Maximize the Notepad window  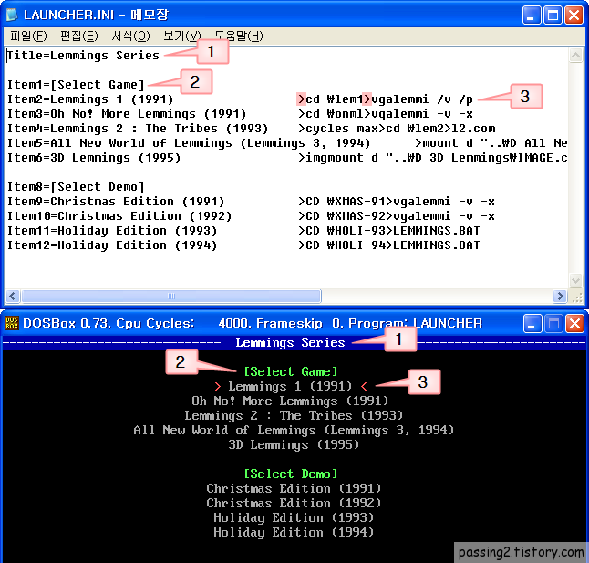[553, 16]
